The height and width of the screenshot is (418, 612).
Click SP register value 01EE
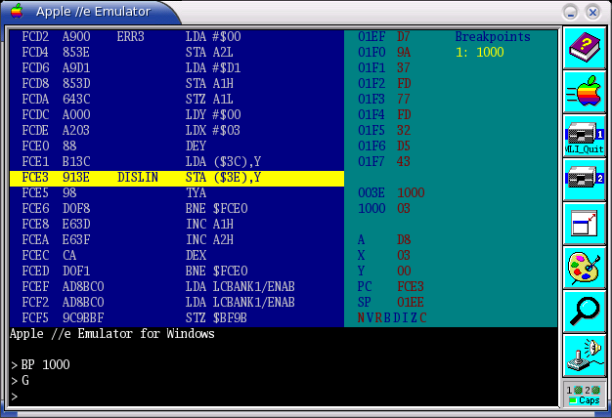(x=391, y=302)
